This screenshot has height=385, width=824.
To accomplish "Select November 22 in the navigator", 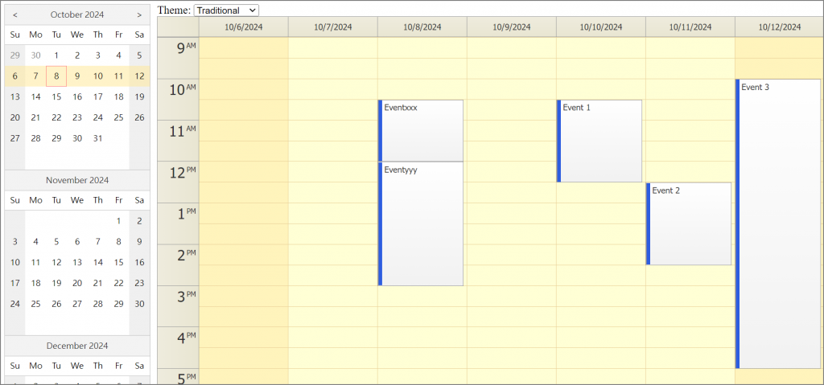I will point(119,283).
